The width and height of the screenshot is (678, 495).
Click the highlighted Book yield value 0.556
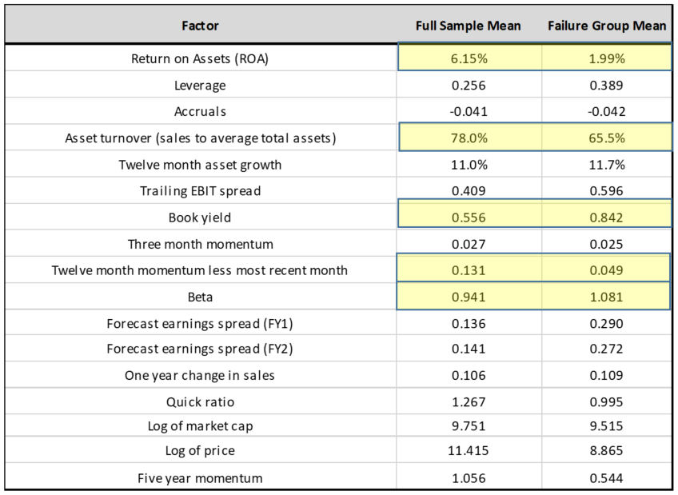469,218
